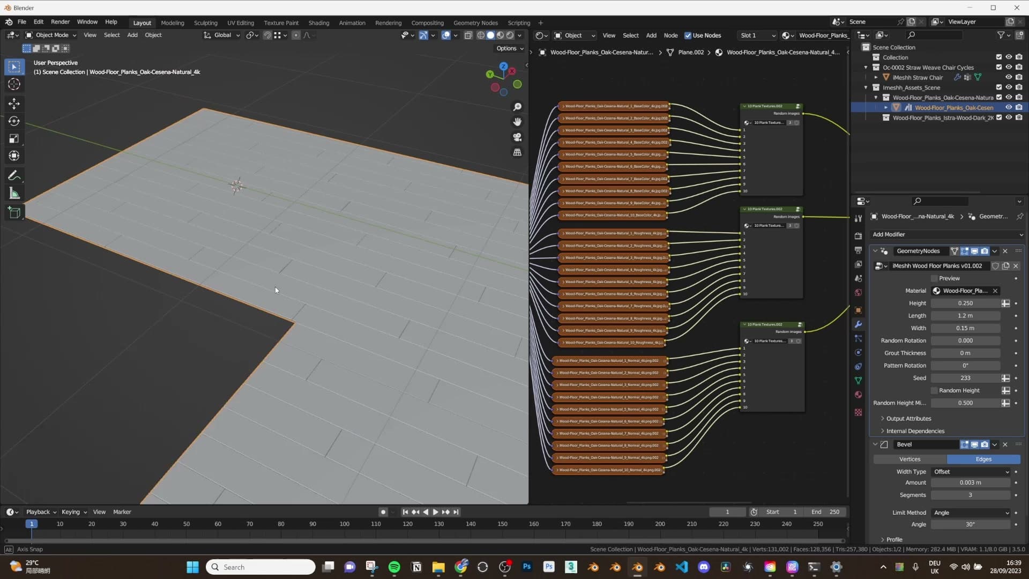Image resolution: width=1029 pixels, height=579 pixels.
Task: Open the Limit Method Angle dropdown
Action: tap(971, 513)
